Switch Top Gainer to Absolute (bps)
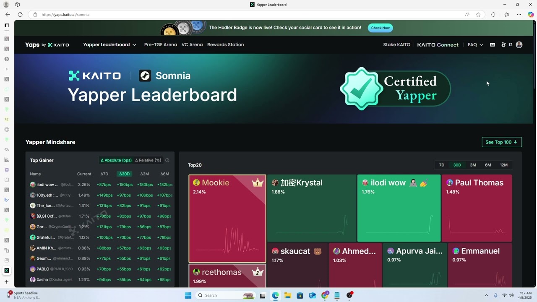This screenshot has width=537, height=302. [116, 160]
